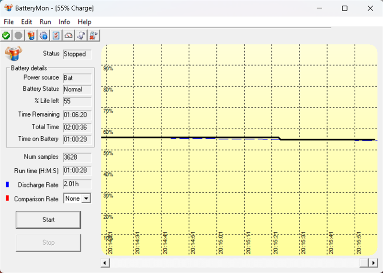This screenshot has width=383, height=273.
Task: Open the File menu
Action: click(9, 22)
